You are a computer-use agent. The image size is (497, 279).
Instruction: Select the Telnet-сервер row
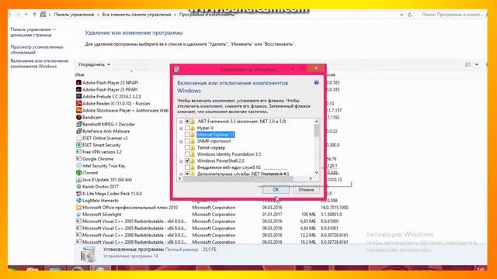(210, 148)
